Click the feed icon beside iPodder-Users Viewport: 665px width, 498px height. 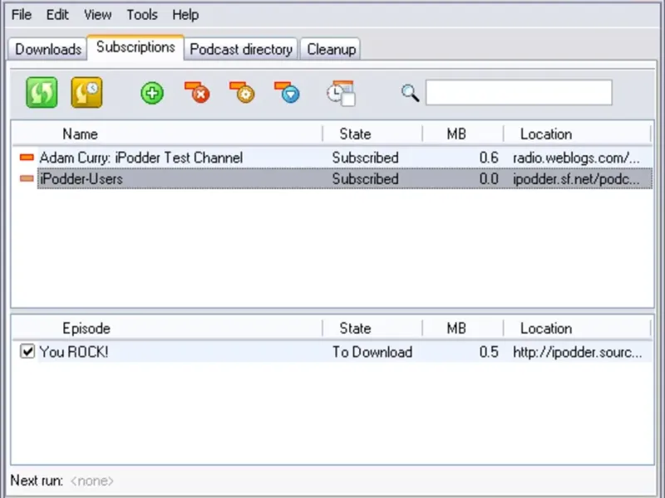(x=27, y=178)
